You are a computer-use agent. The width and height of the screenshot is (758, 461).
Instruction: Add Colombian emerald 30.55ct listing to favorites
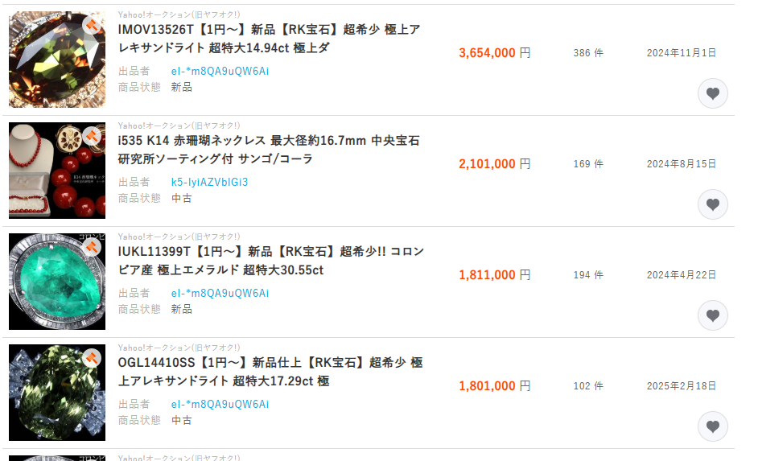pyautogui.click(x=712, y=315)
